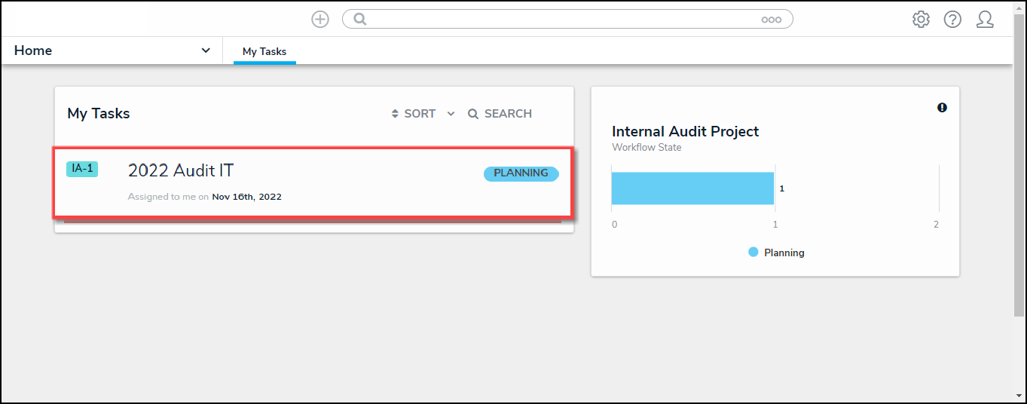
Task: Click the SORT label in My Tasks
Action: (420, 114)
